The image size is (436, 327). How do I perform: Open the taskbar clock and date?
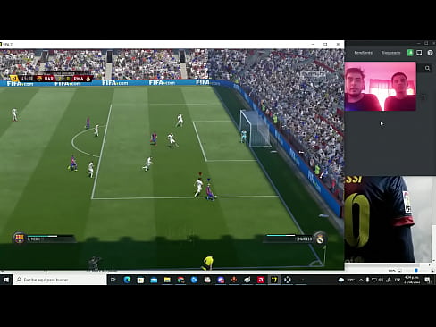[x=412, y=280]
